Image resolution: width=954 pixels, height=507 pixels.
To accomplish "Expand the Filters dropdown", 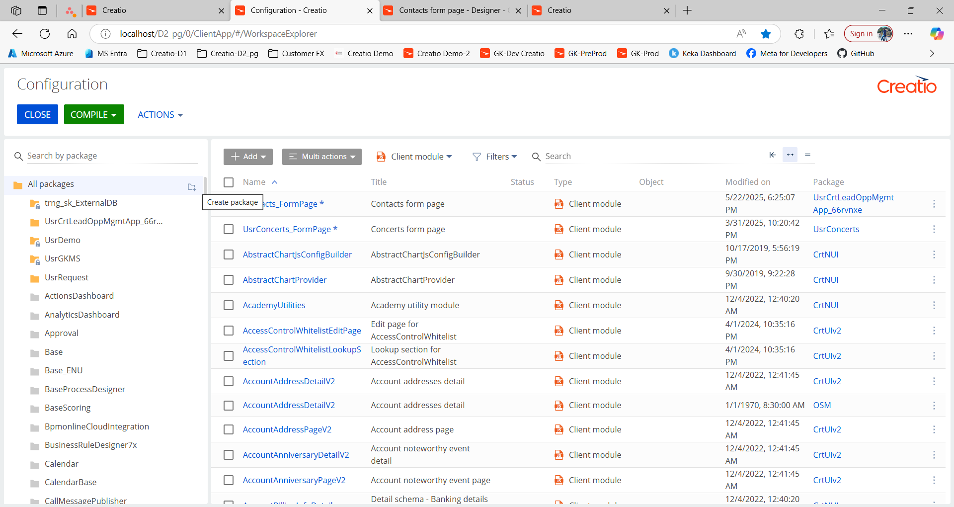I will point(495,157).
